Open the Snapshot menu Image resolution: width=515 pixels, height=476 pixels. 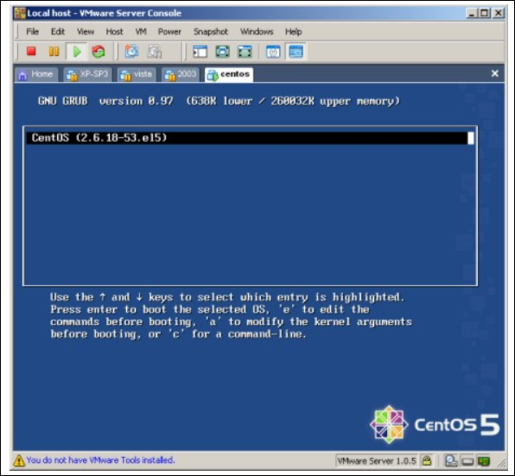(x=211, y=31)
